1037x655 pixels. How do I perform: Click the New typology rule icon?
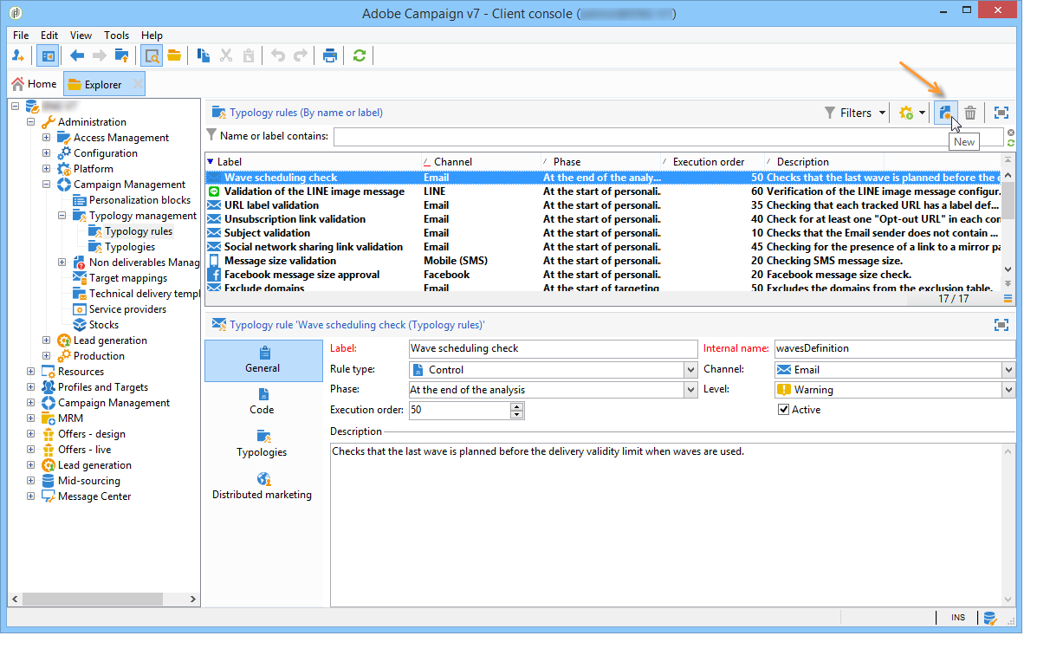pos(946,113)
